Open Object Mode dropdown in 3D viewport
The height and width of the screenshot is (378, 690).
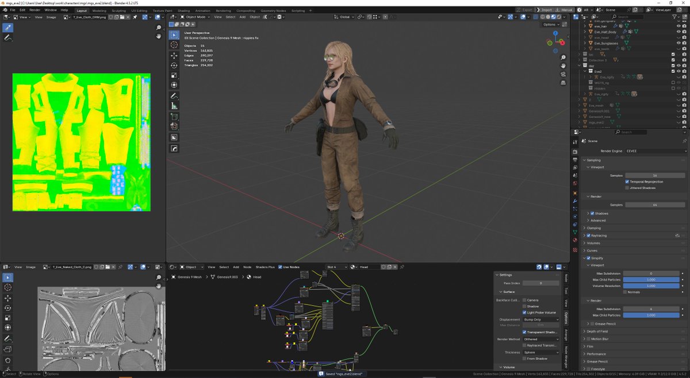tap(195, 17)
